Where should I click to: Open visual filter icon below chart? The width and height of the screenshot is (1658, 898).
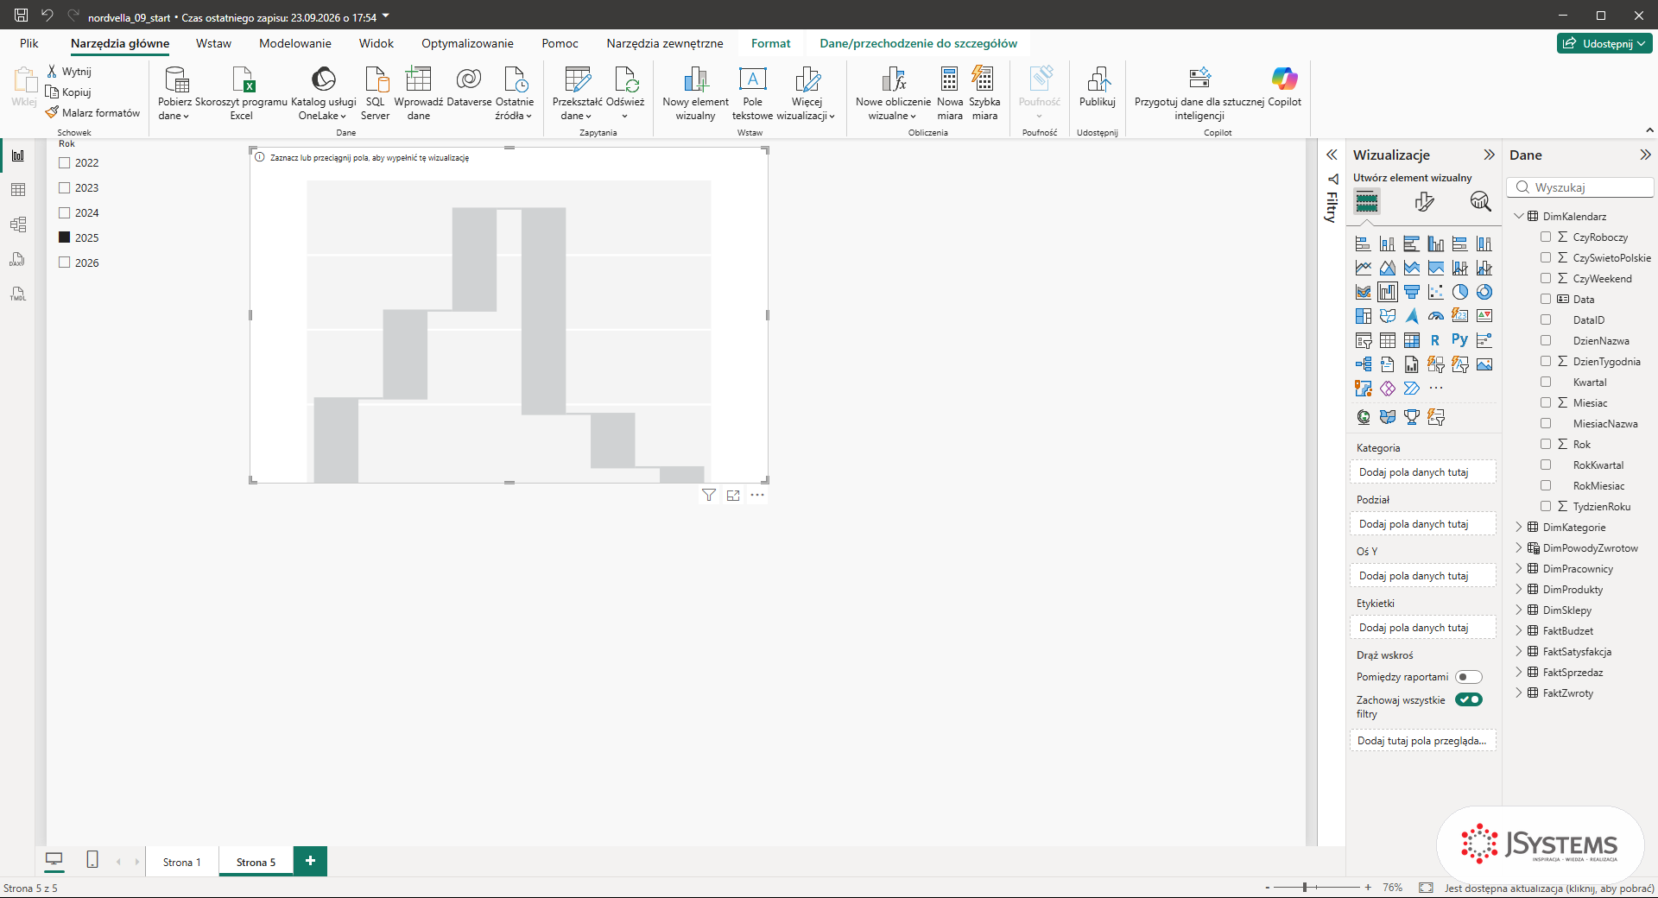(709, 496)
